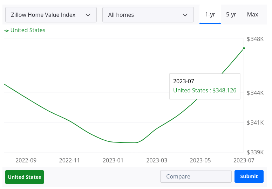Expand the All homes dropdown

pyautogui.click(x=148, y=15)
